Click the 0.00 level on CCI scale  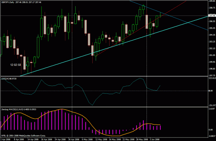point(210,91)
